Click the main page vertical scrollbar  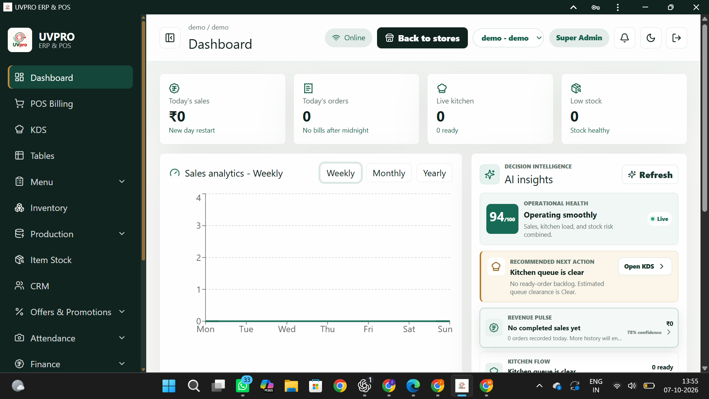[x=705, y=118]
